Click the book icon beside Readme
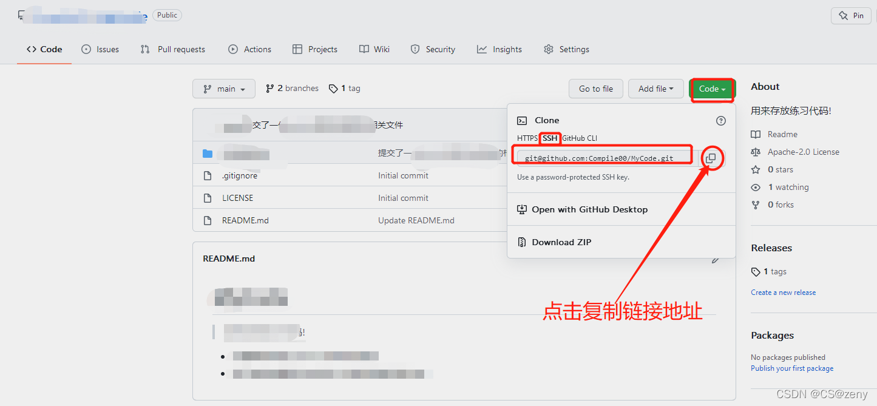This screenshot has height=406, width=877. pyautogui.click(x=756, y=134)
